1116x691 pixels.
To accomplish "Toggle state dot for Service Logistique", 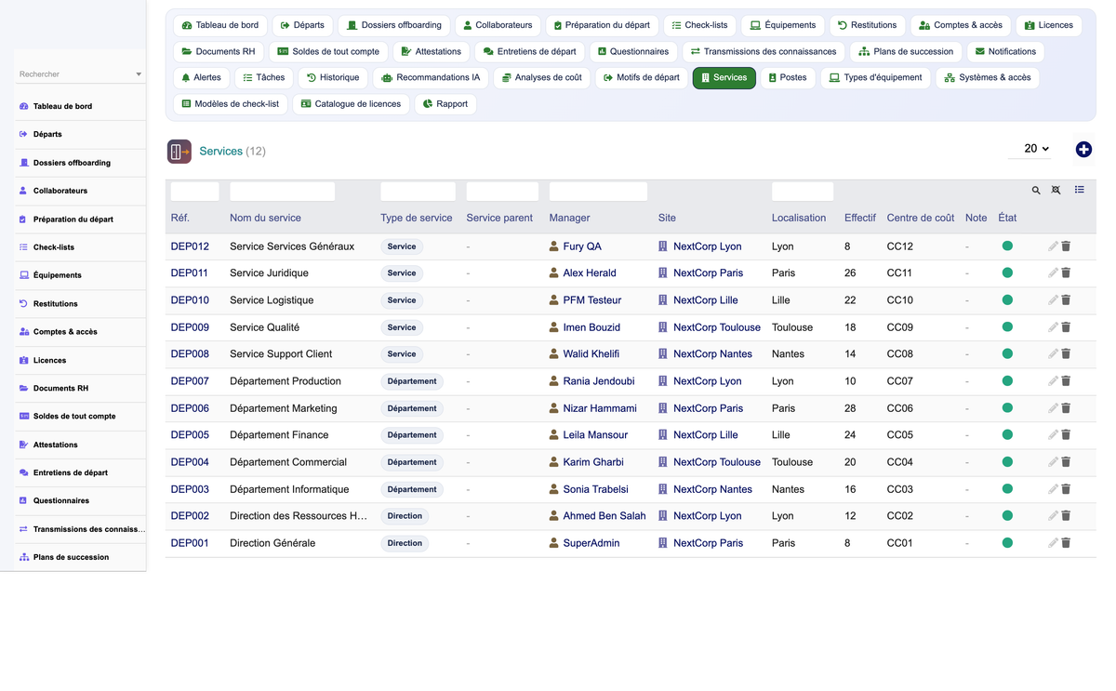I will click(1007, 300).
